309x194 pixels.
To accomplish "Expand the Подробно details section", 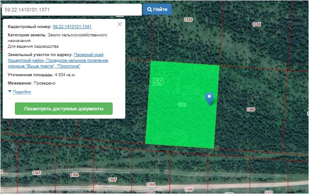I will pyautogui.click(x=22, y=92).
